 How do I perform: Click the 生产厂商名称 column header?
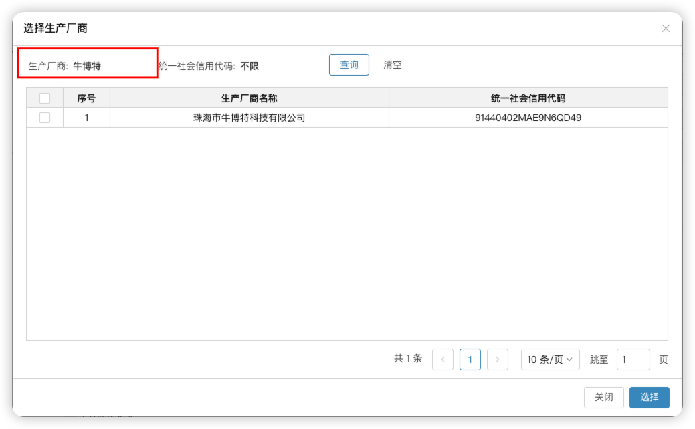249,98
